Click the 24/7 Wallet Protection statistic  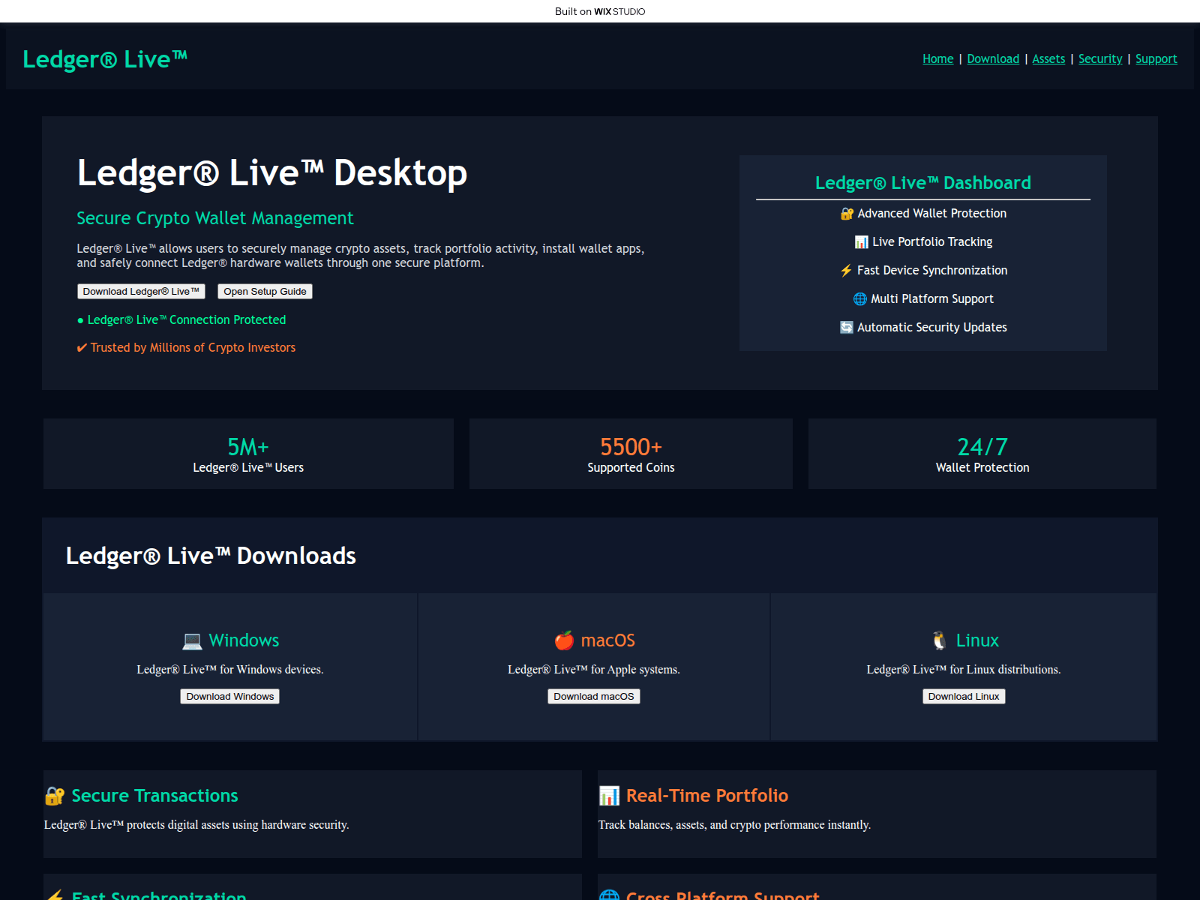[982, 454]
